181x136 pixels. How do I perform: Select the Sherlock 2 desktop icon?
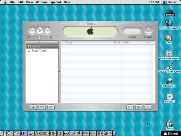[169, 82]
